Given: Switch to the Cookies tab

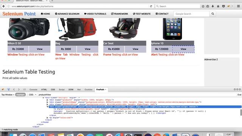Looking at the screenshot, I should (88, 90).
